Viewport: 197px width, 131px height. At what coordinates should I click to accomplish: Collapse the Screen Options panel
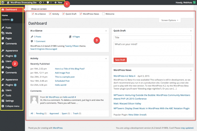pyautogui.click(x=170, y=20)
